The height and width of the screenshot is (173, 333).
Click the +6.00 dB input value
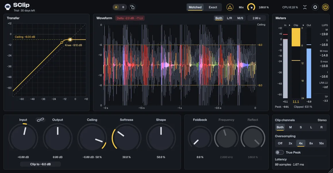point(23,157)
